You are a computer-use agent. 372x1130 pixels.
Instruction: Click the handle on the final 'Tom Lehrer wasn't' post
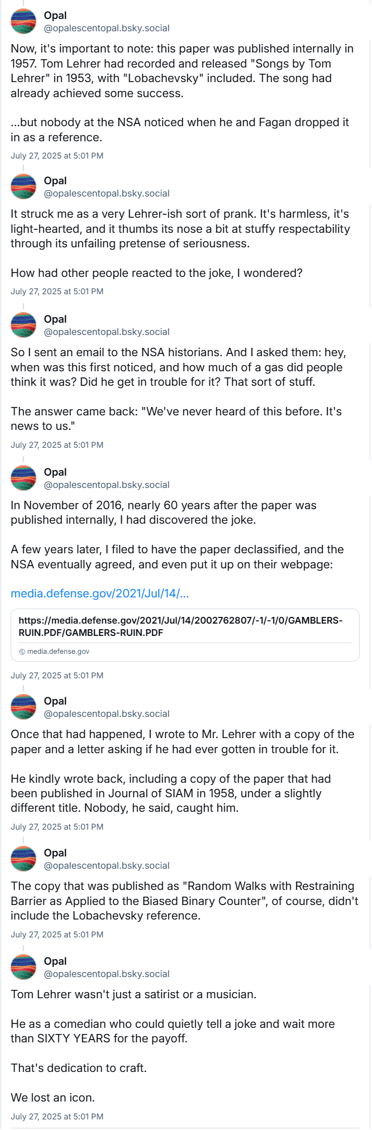point(107,974)
